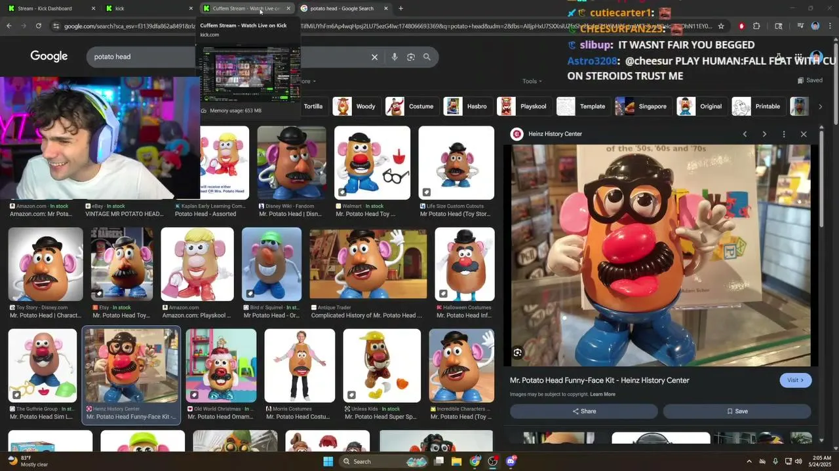Viewport: 839px width, 471px height.
Task: Close the potato head Google Search tab
Action: [x=385, y=9]
